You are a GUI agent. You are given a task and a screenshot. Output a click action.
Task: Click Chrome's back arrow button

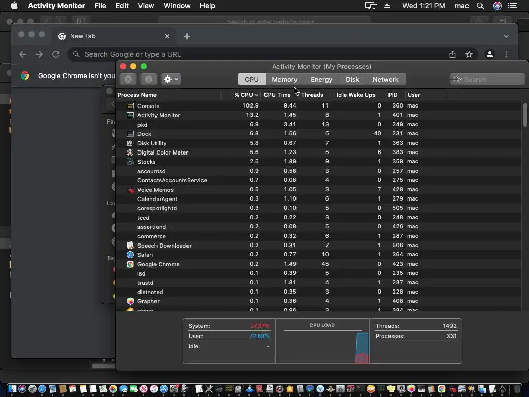[23, 54]
